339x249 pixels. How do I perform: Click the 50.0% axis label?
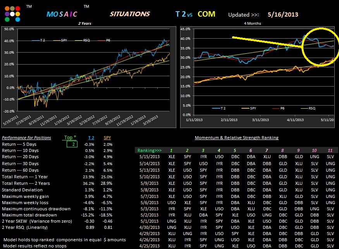9,29
